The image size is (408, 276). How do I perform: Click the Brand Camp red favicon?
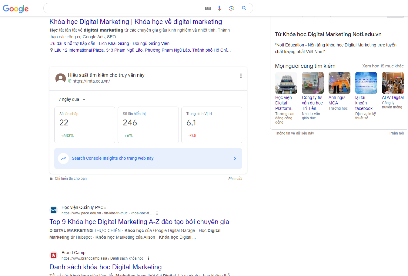pos(54,255)
